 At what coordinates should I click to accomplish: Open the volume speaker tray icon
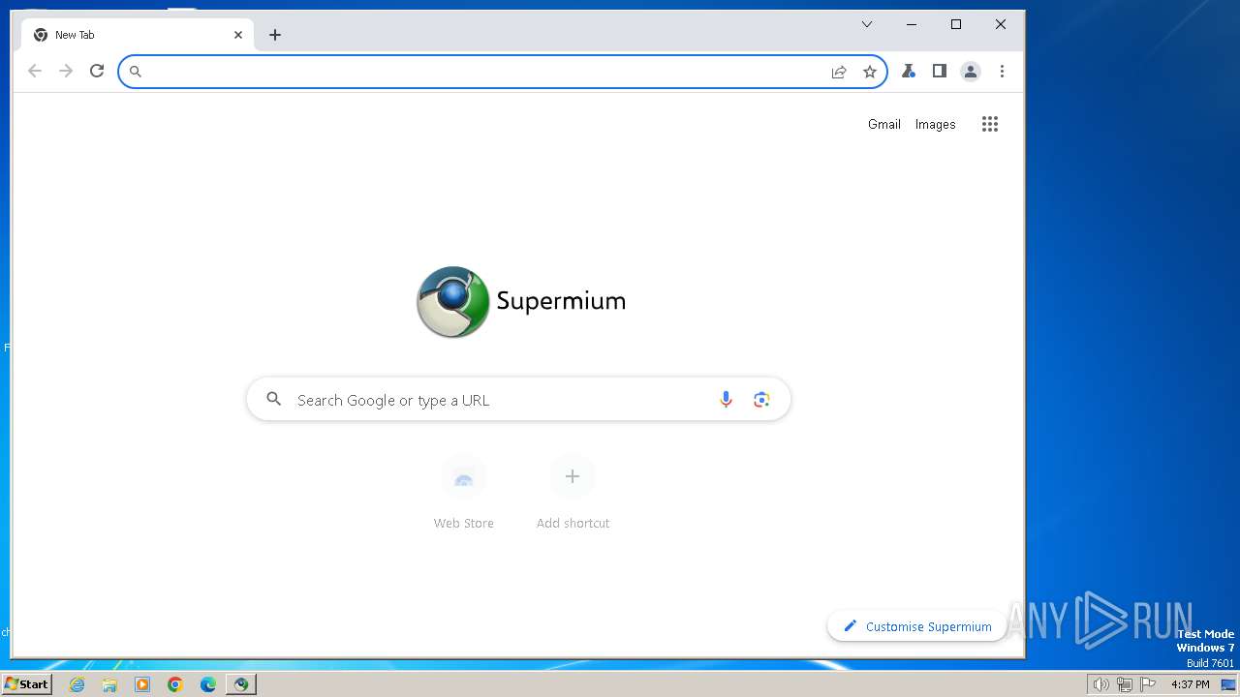tap(1100, 684)
